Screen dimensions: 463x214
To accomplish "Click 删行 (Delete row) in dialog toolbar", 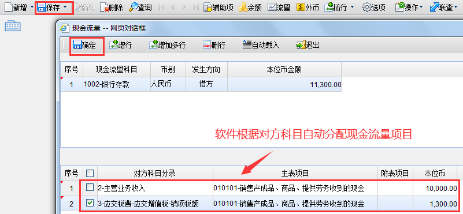I will 214,45.
